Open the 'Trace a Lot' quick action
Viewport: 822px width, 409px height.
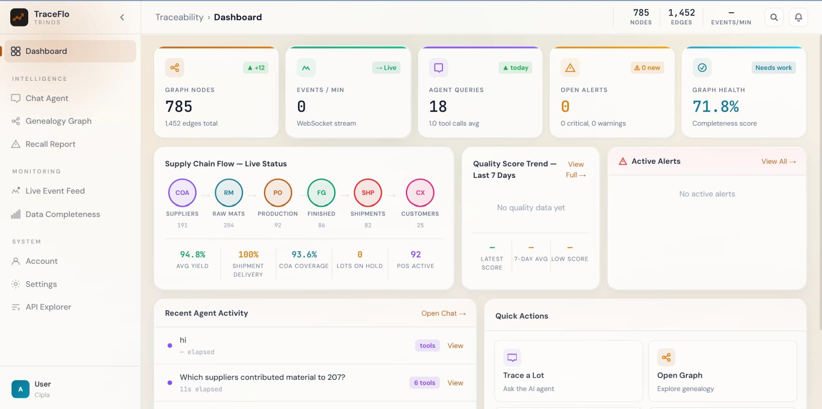569,371
